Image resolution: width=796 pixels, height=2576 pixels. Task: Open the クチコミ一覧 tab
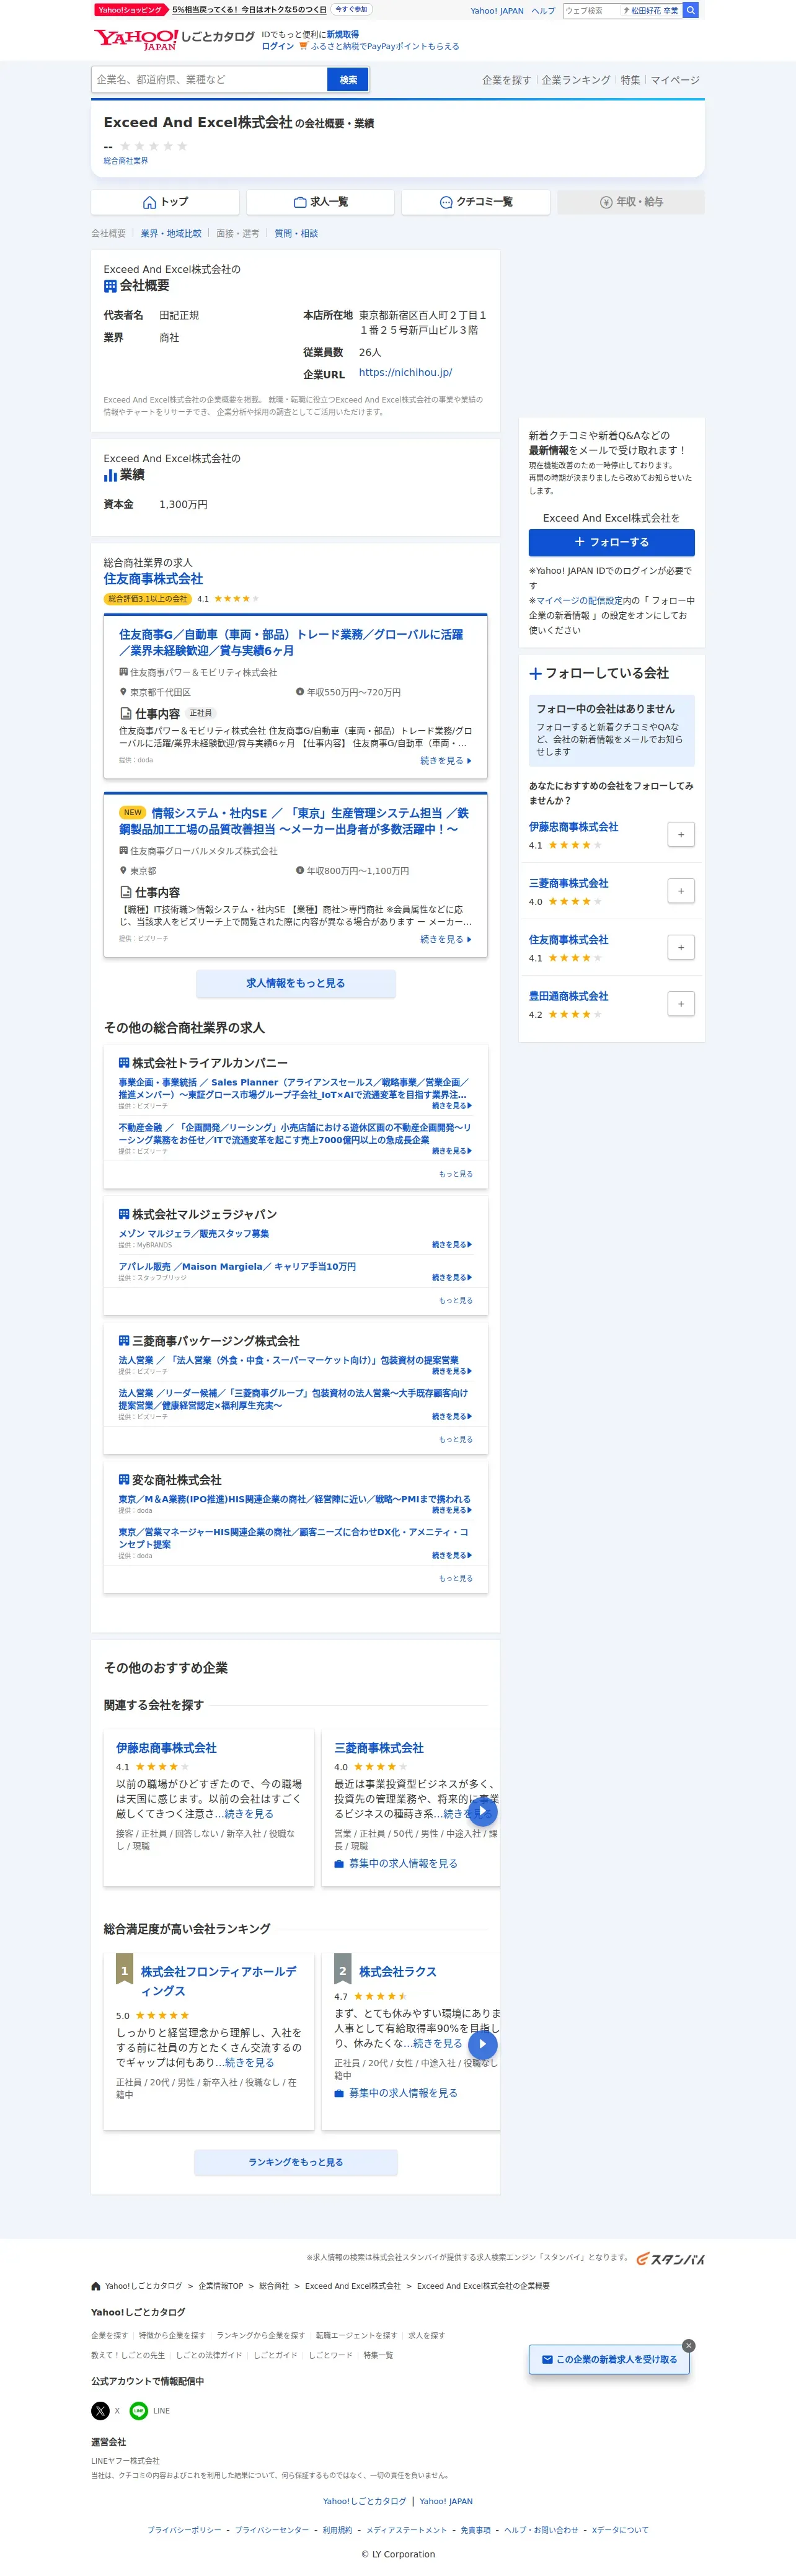tap(476, 202)
